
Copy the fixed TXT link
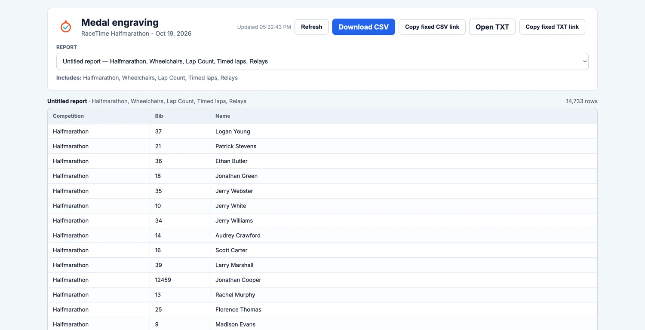click(552, 27)
